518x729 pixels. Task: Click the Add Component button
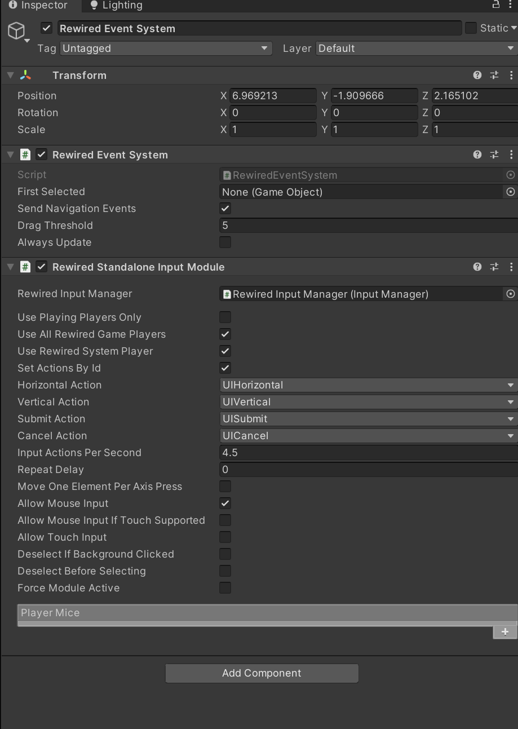point(262,673)
